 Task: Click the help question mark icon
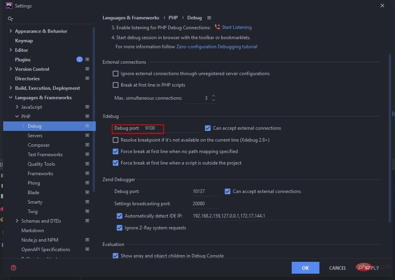(x=13, y=268)
